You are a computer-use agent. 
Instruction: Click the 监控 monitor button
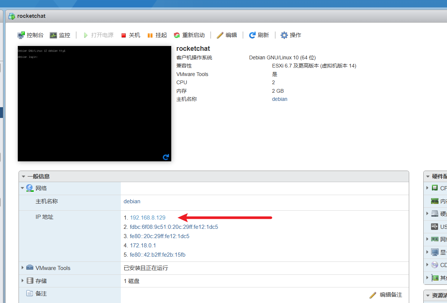[60, 35]
